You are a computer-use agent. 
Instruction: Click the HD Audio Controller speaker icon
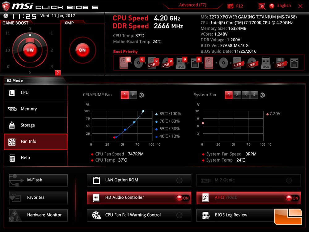point(96,198)
